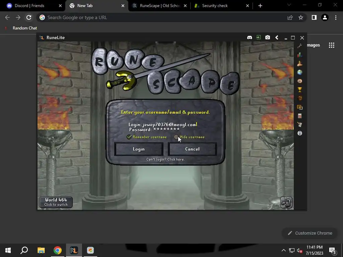343x257 pixels.
Task: Open Google apps grid
Action: click(332, 45)
